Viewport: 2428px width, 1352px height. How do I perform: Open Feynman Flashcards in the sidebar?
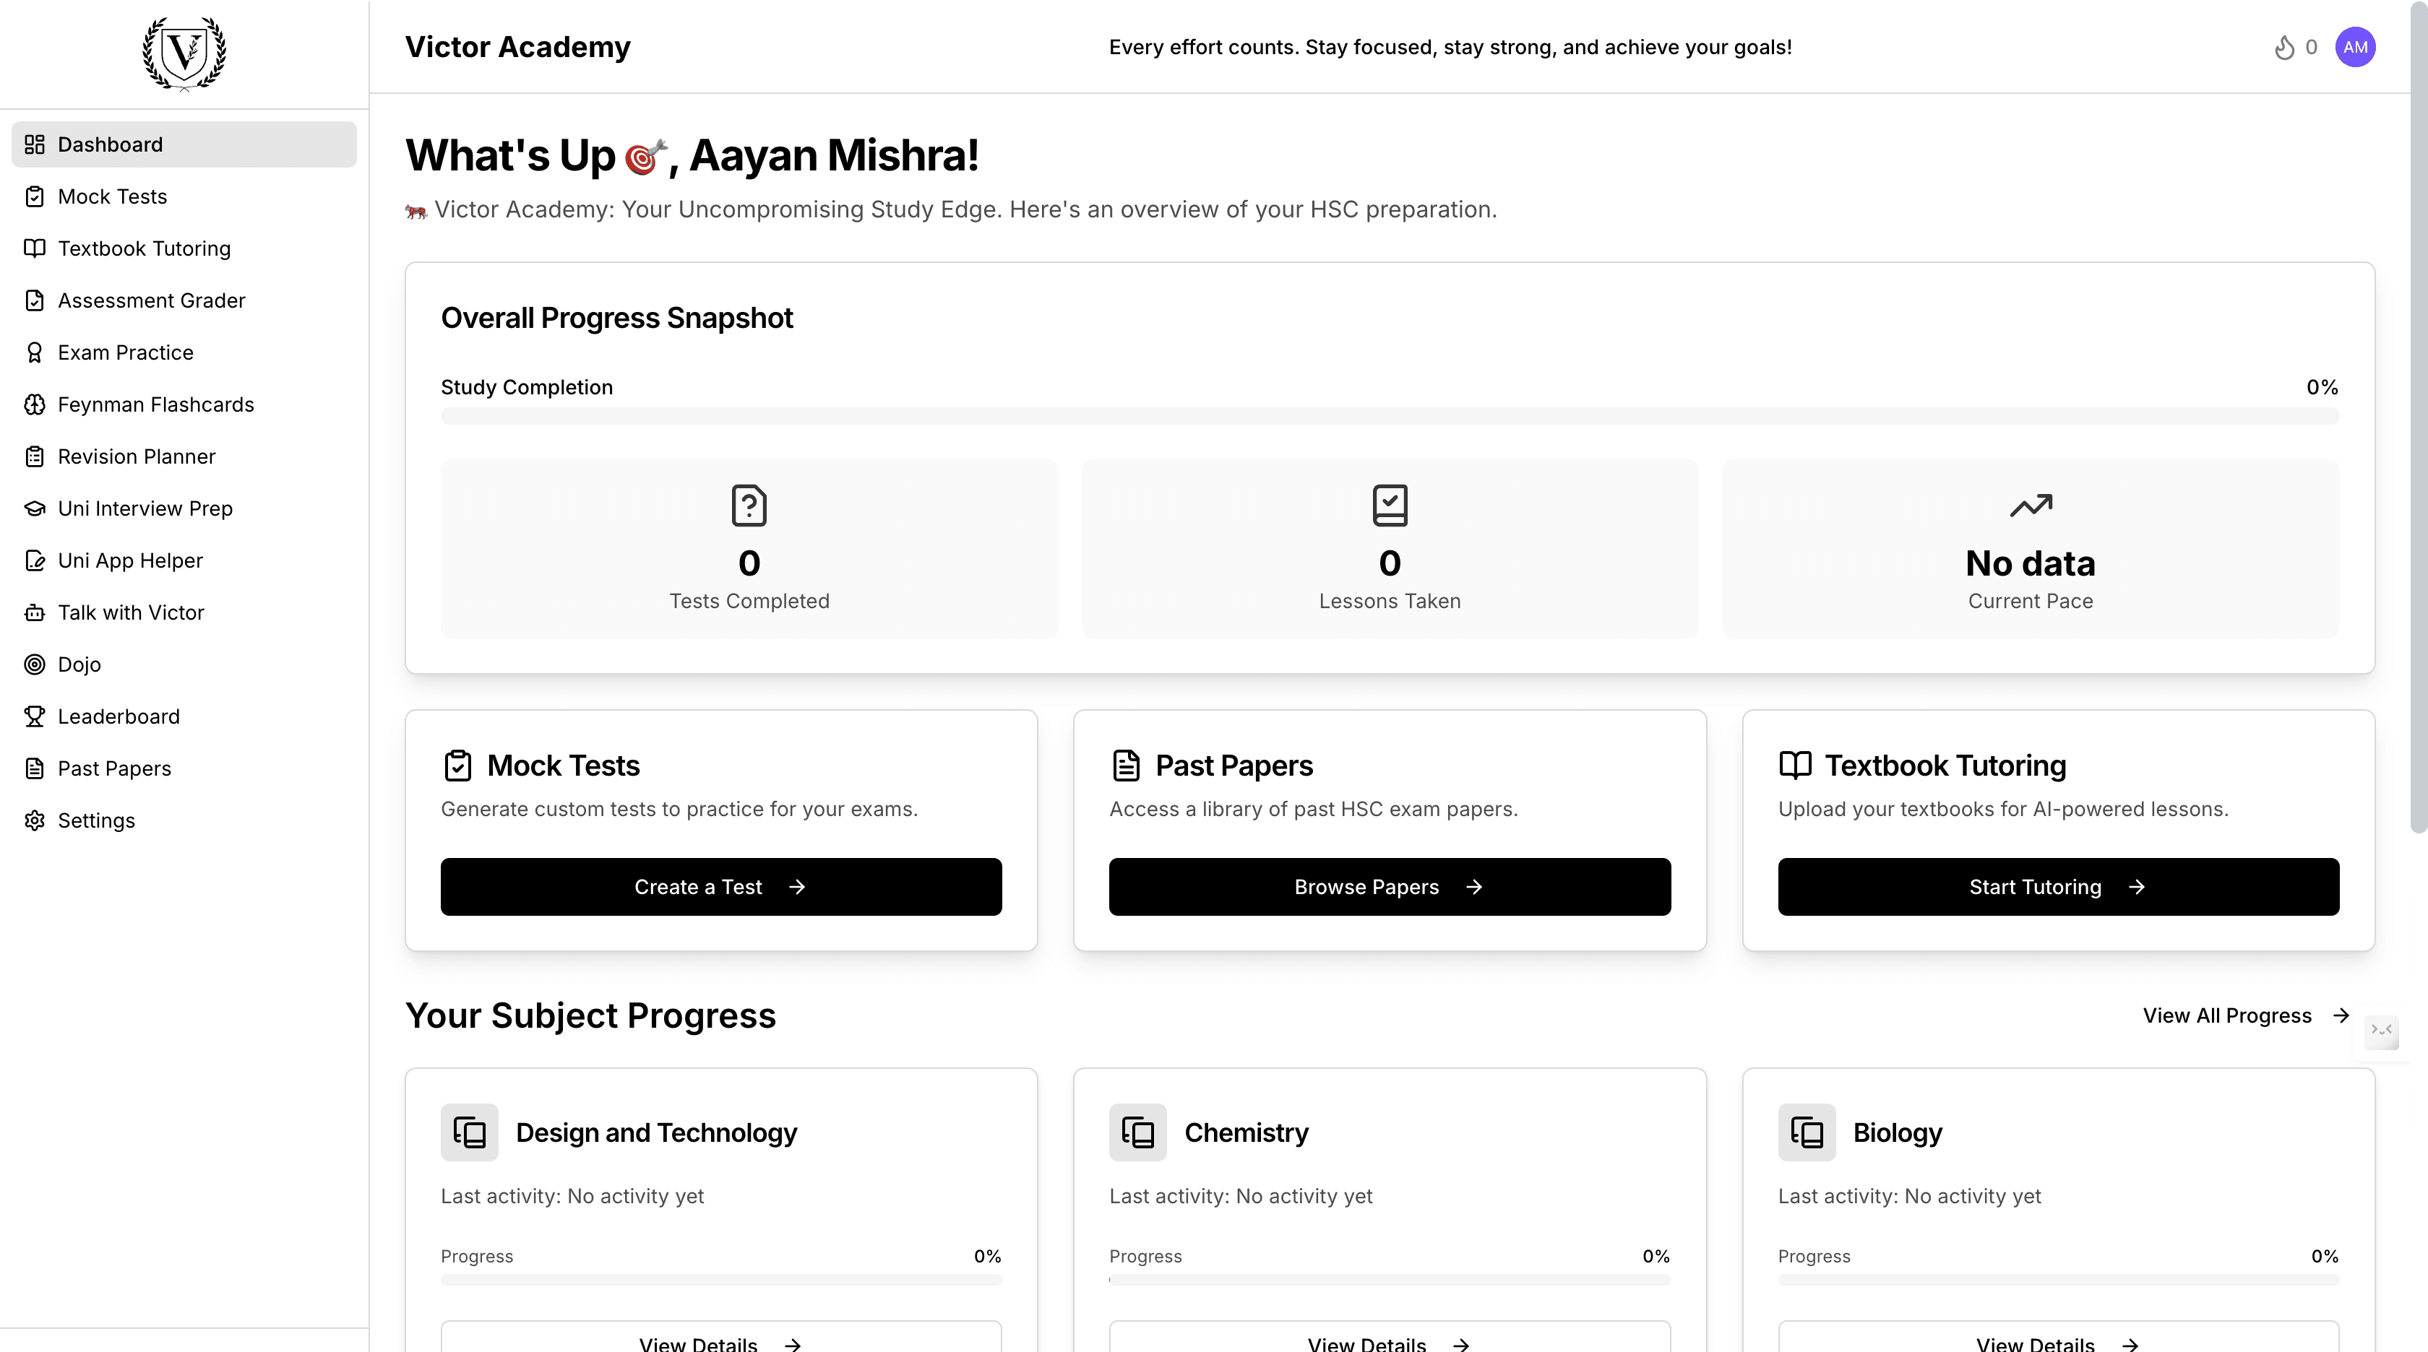(x=155, y=404)
